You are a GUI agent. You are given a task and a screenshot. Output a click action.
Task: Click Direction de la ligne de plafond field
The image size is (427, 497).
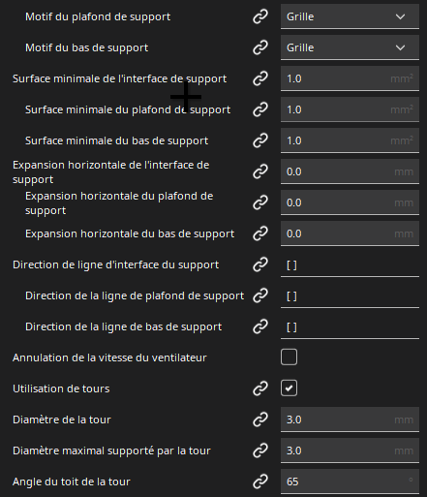350,295
